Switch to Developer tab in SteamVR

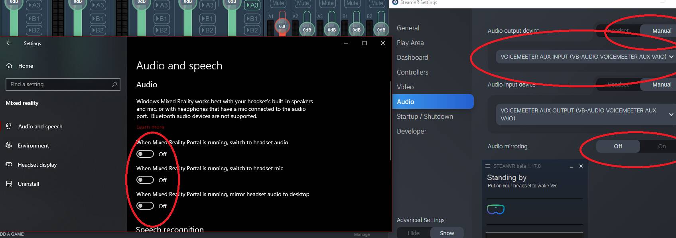click(x=412, y=131)
